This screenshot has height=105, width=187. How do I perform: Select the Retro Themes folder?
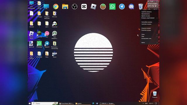click(32, 55)
